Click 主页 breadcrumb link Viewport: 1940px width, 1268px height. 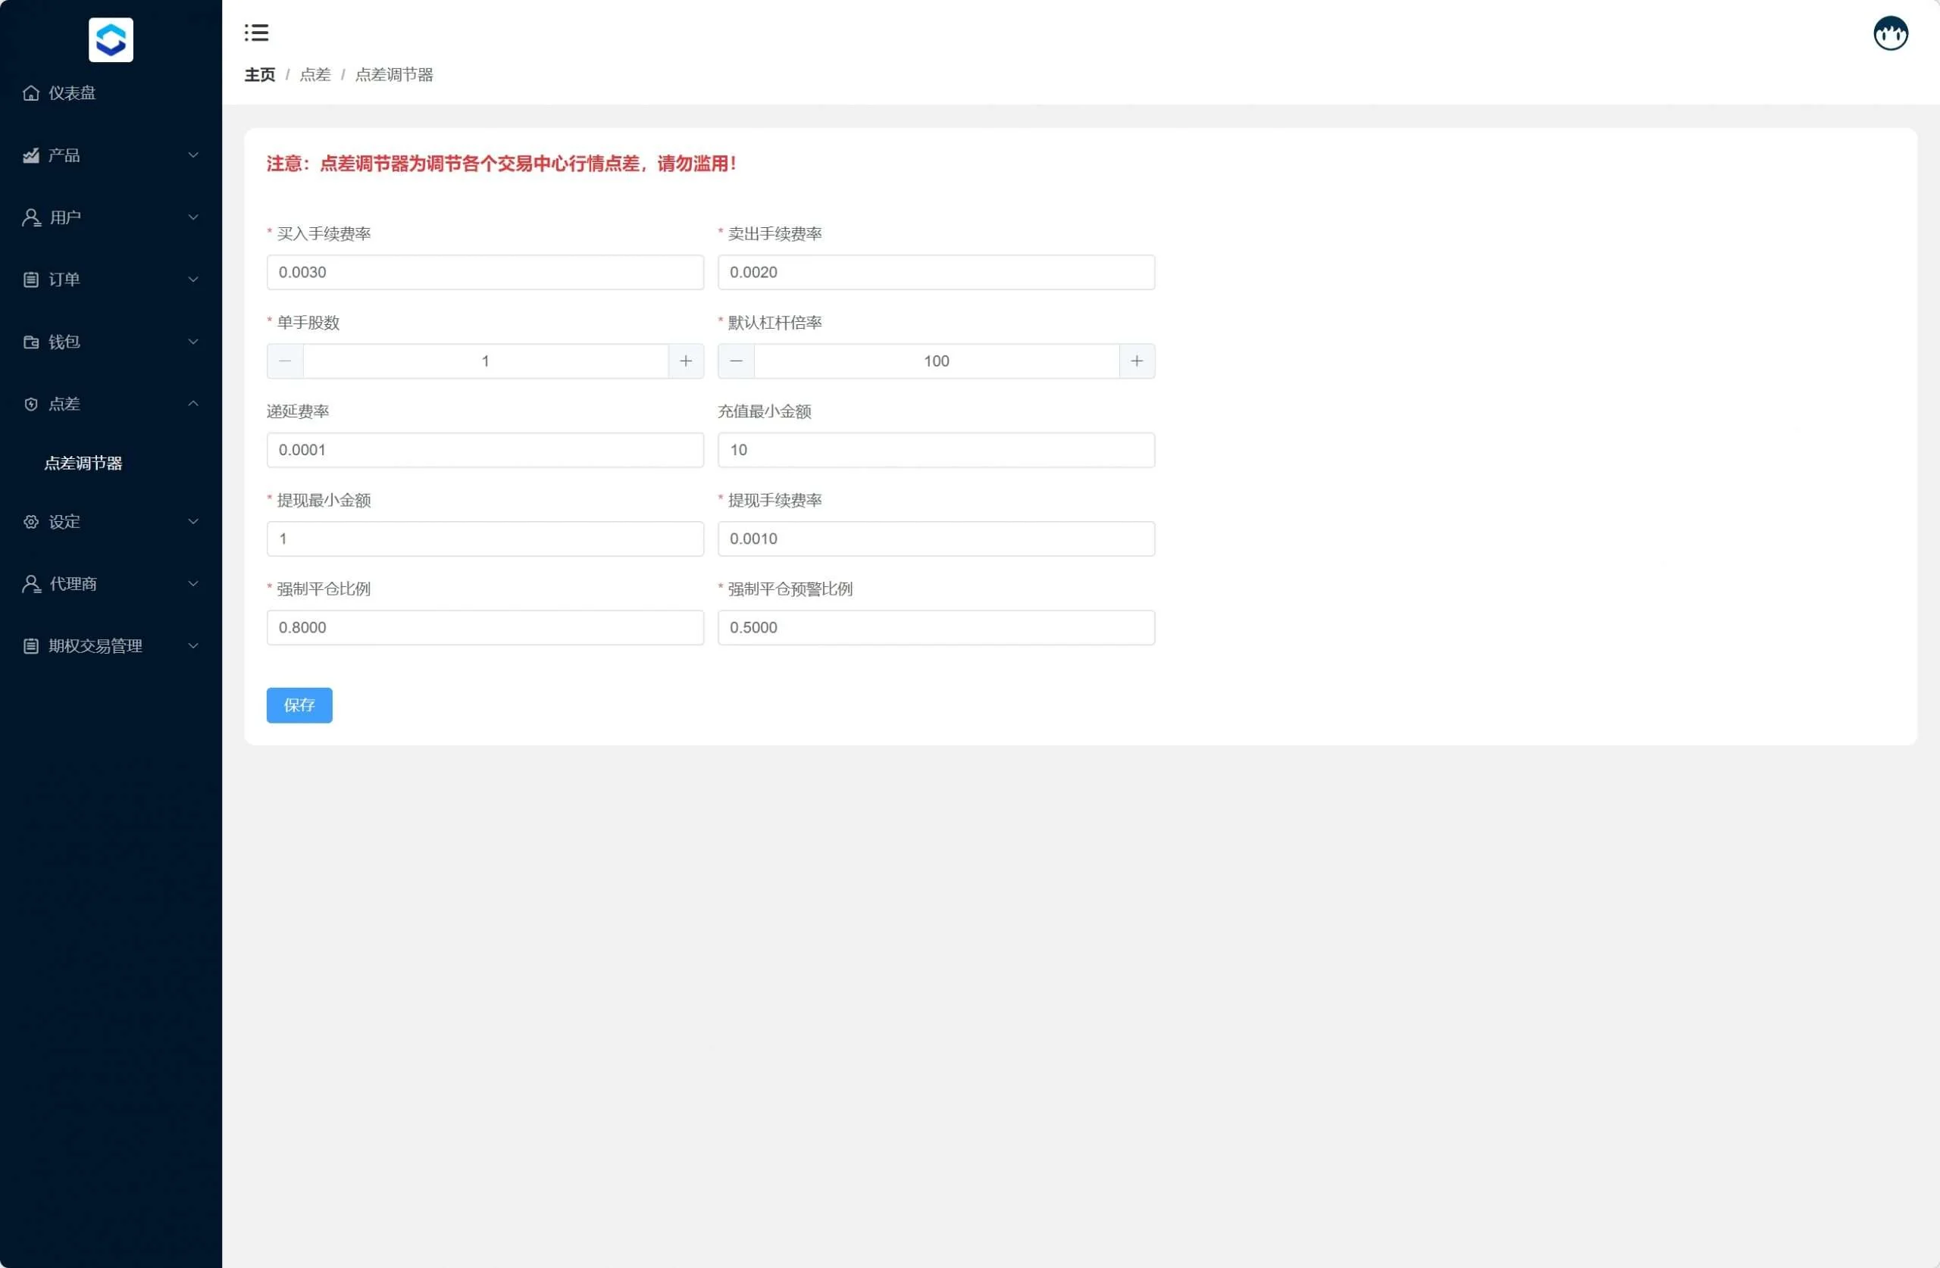tap(260, 75)
